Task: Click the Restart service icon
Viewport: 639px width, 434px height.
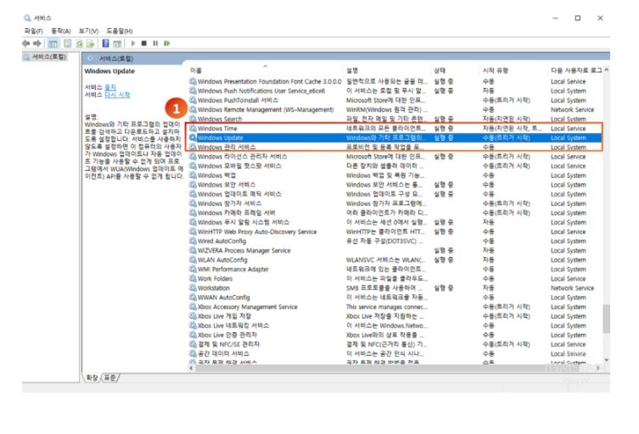Action: pos(166,43)
